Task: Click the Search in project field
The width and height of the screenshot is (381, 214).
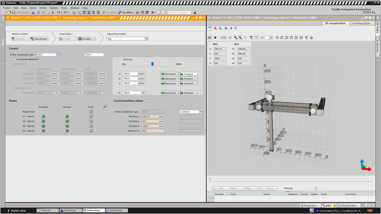Action: click(x=179, y=12)
